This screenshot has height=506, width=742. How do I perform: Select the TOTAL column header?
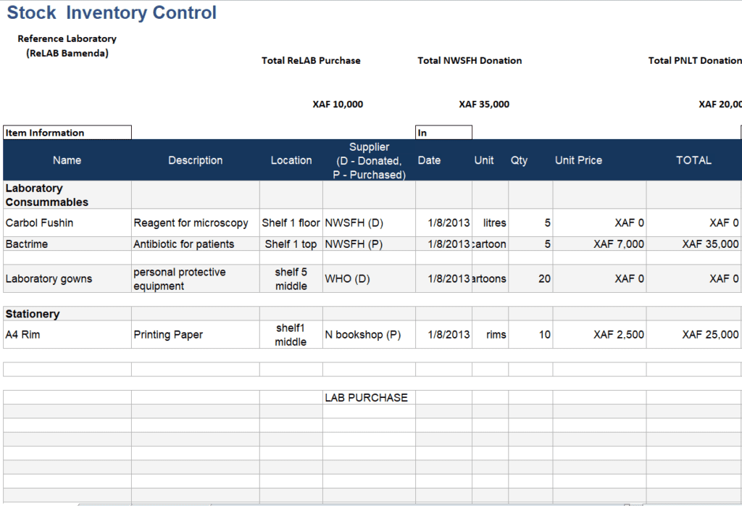(x=693, y=160)
